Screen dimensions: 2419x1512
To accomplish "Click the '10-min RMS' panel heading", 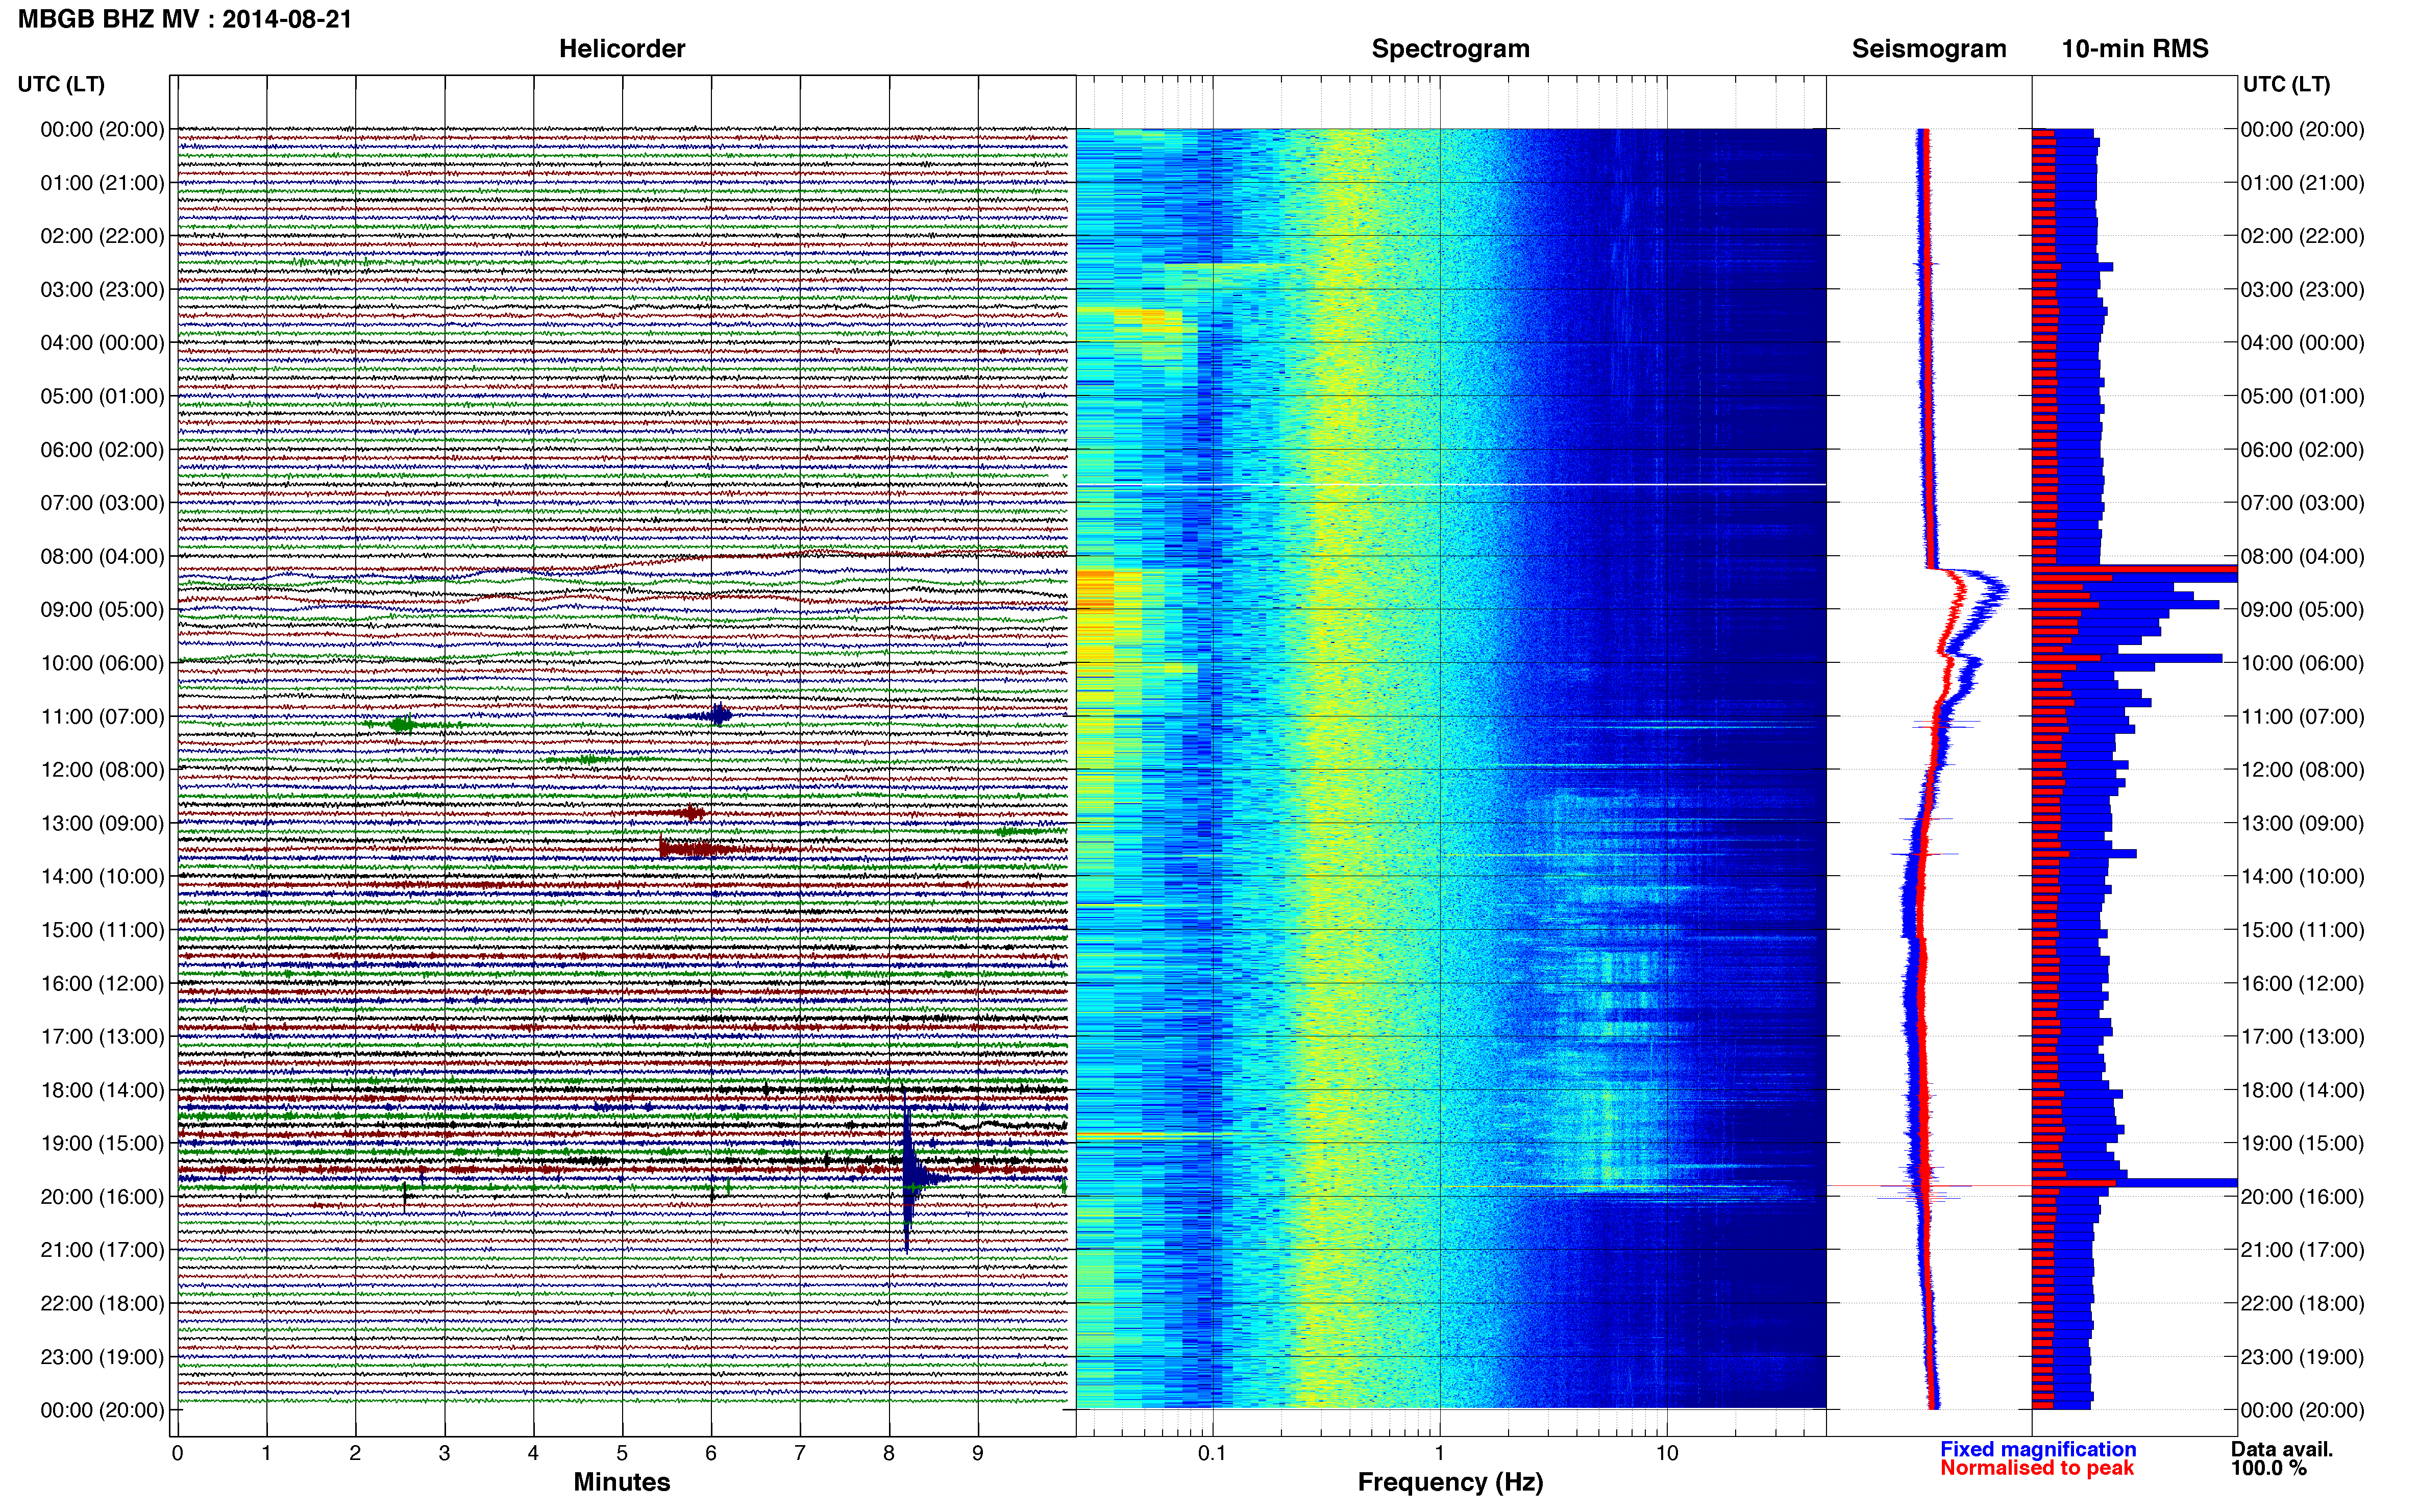I will pyautogui.click(x=2135, y=49).
